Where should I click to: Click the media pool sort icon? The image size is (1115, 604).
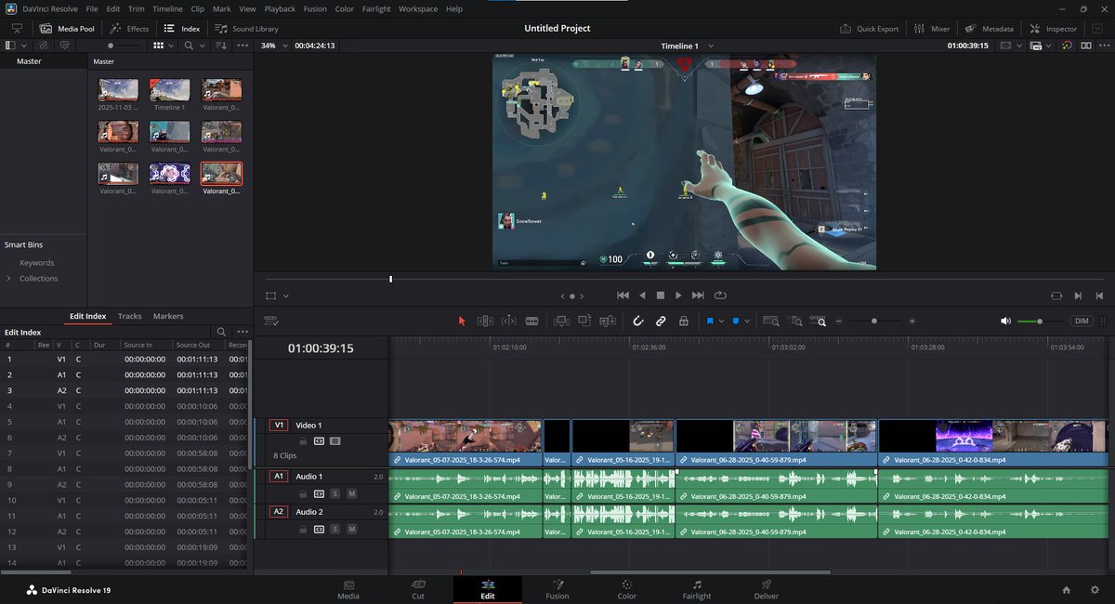(221, 45)
